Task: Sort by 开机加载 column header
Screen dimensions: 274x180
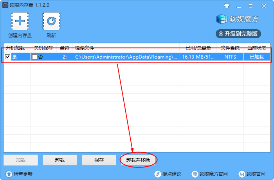Action: click(x=17, y=48)
